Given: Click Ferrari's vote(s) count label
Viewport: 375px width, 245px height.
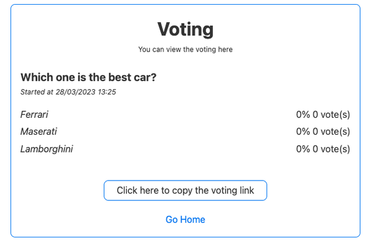Looking at the screenshot, I should [x=332, y=114].
